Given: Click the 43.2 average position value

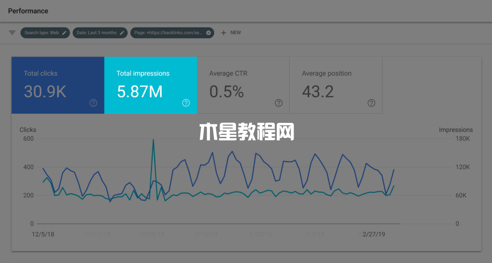Looking at the screenshot, I should coord(318,92).
